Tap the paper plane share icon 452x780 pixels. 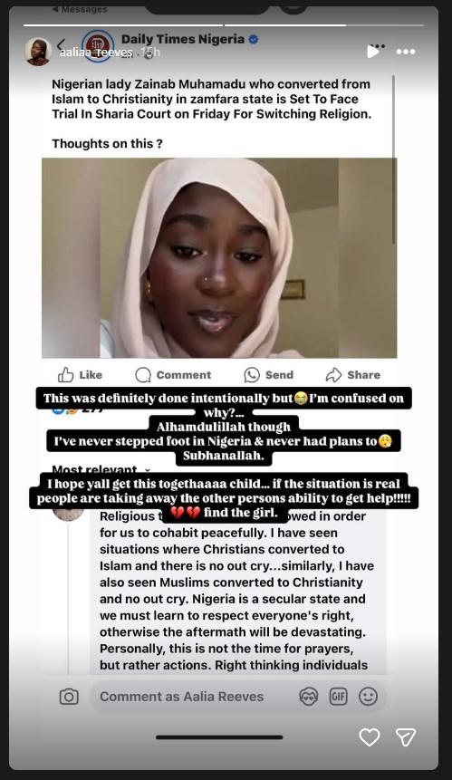(x=405, y=737)
